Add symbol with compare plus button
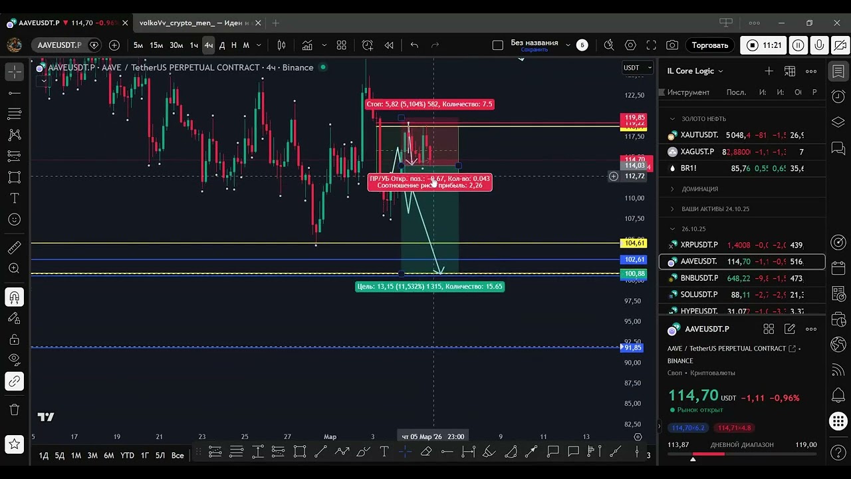This screenshot has height=479, width=851. coord(114,45)
